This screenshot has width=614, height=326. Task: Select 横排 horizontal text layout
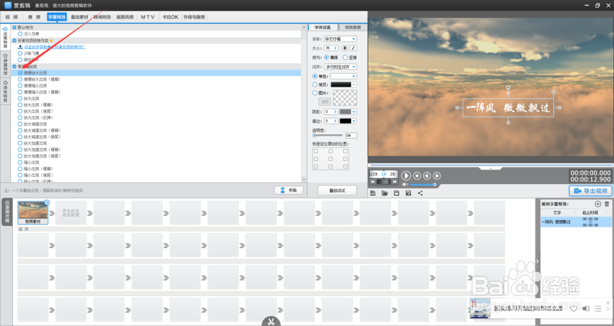(326, 58)
